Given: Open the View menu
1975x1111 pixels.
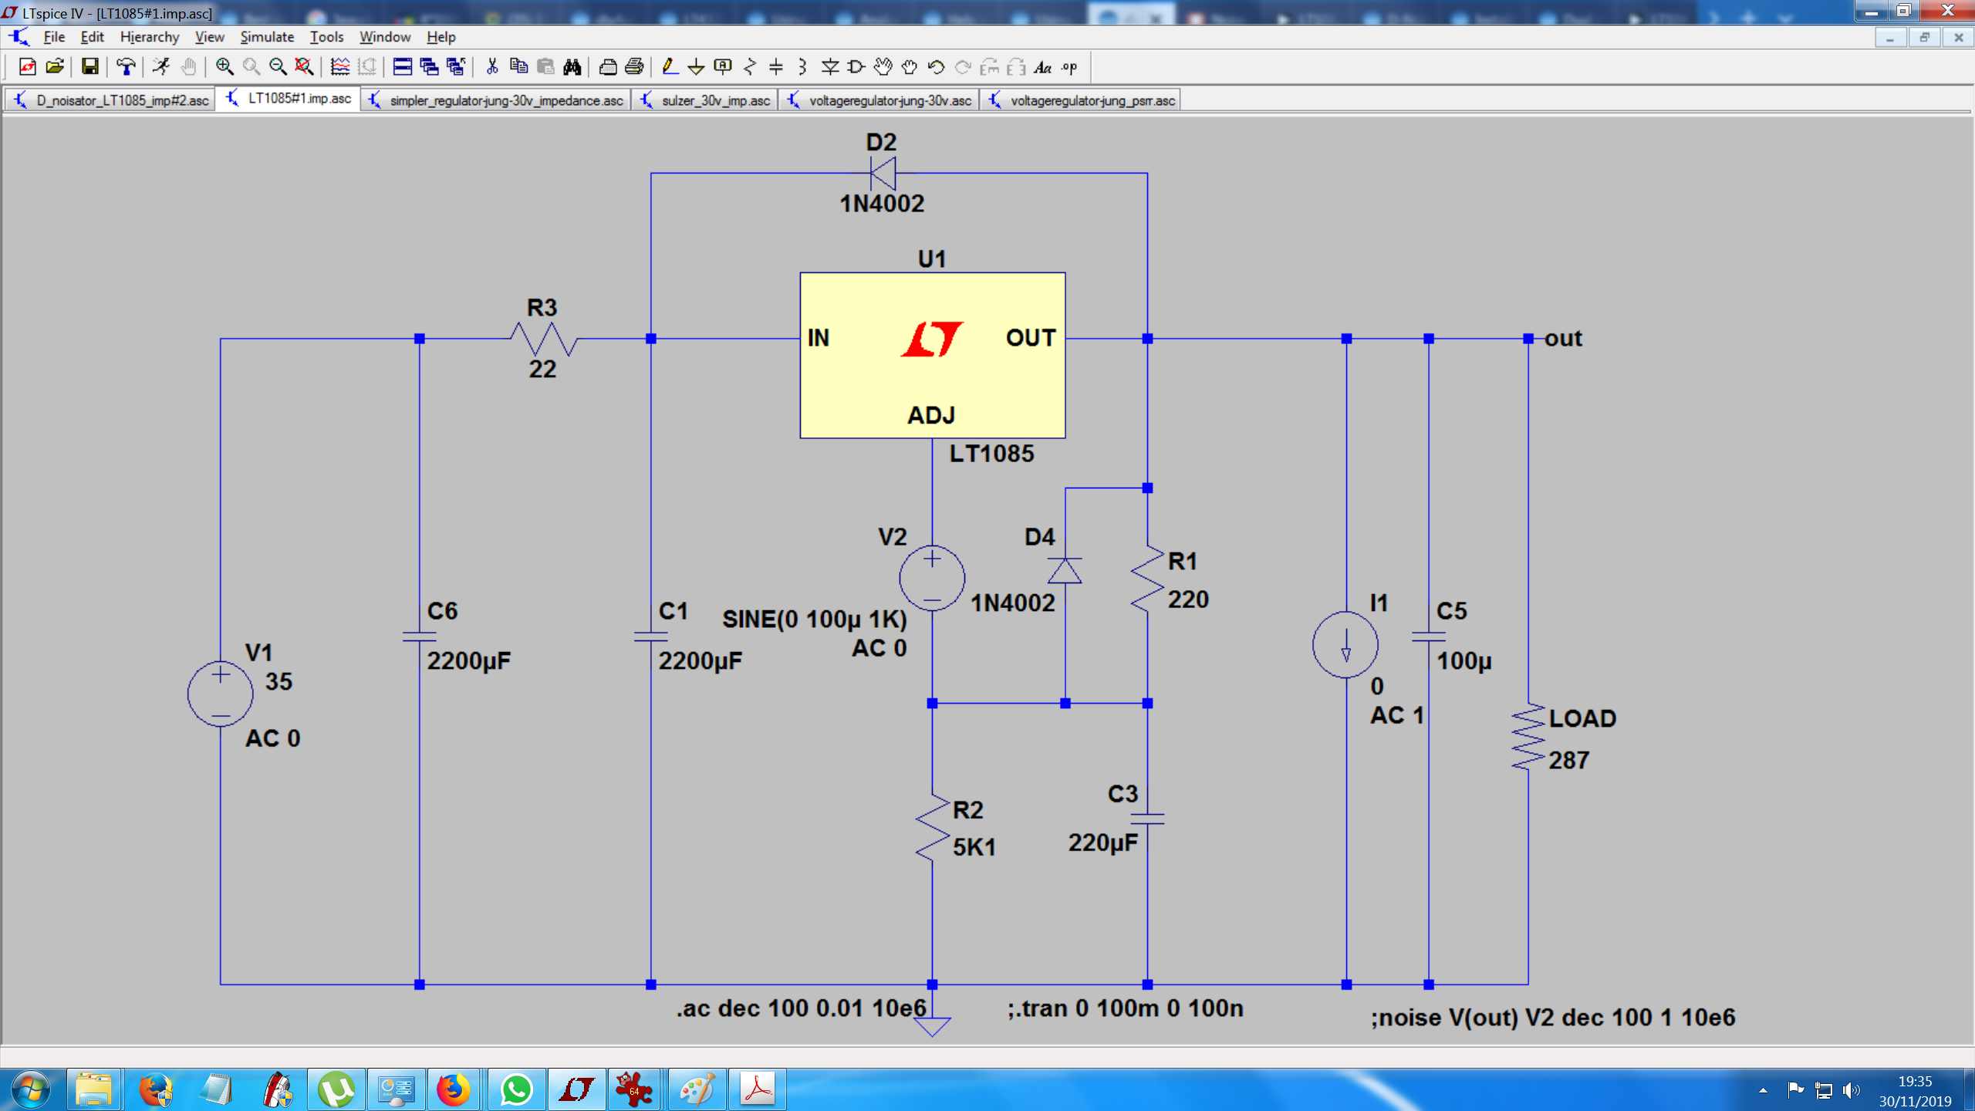Looking at the screenshot, I should coord(209,36).
